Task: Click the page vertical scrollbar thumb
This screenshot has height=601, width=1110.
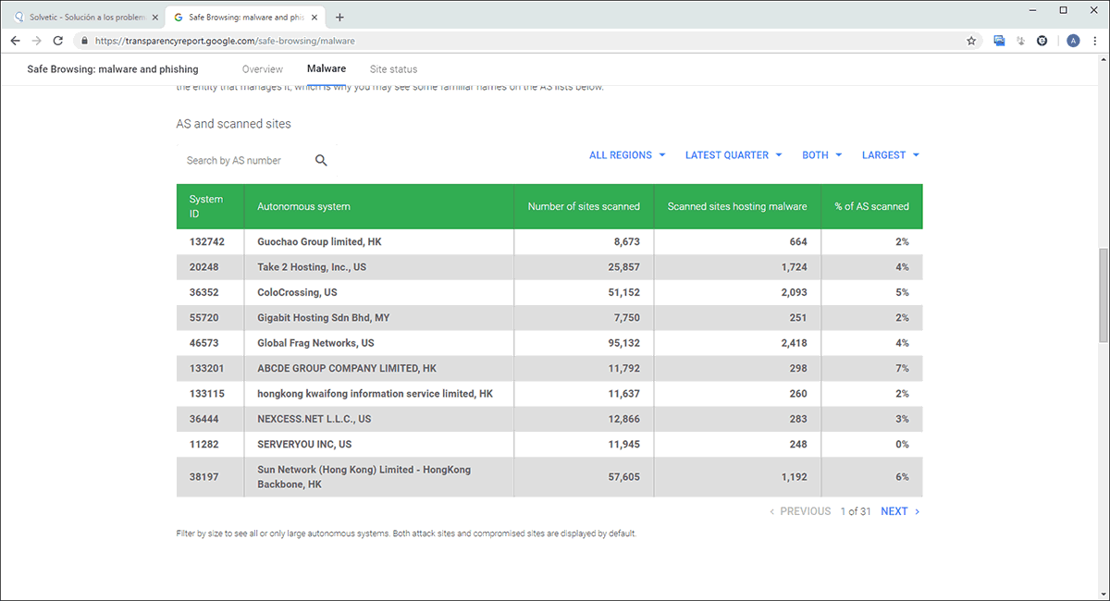Action: (x=1103, y=296)
